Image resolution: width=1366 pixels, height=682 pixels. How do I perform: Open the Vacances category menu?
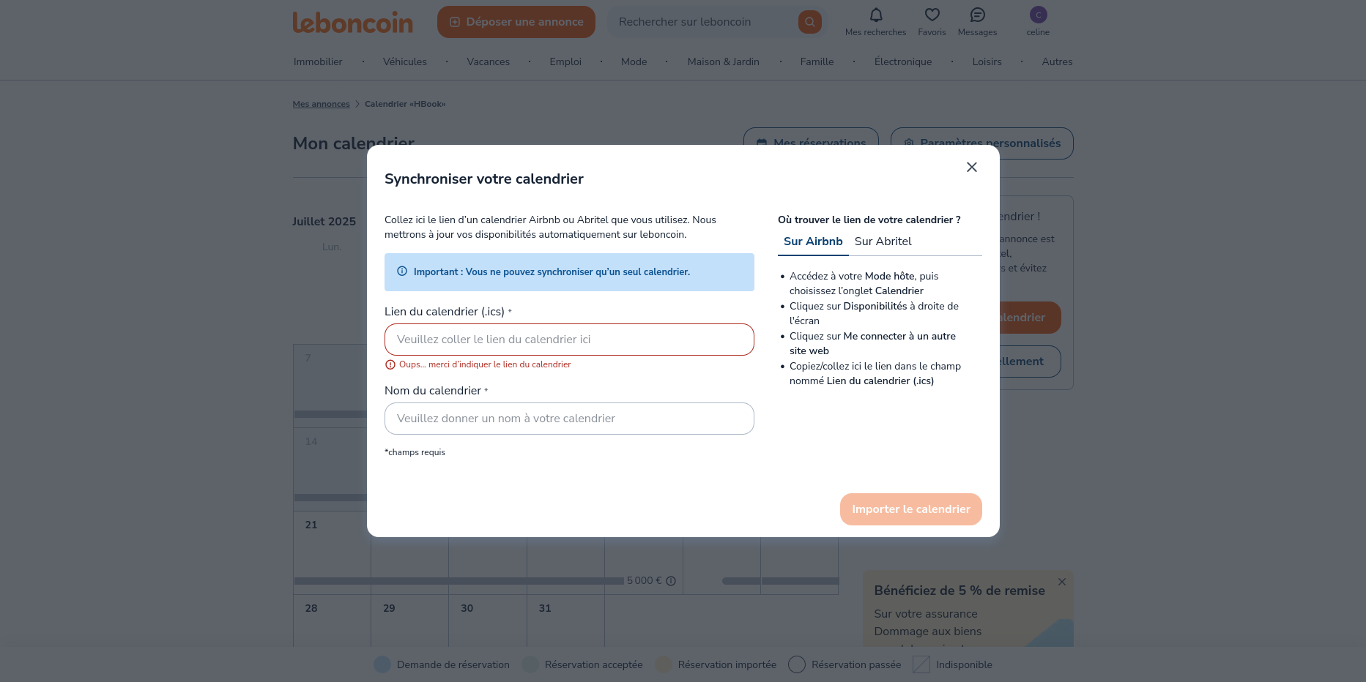(488, 61)
